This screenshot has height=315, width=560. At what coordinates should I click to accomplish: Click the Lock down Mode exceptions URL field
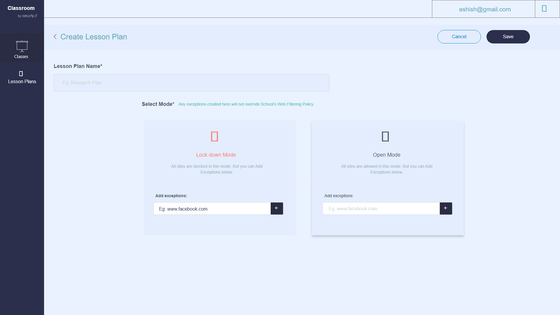point(212,209)
